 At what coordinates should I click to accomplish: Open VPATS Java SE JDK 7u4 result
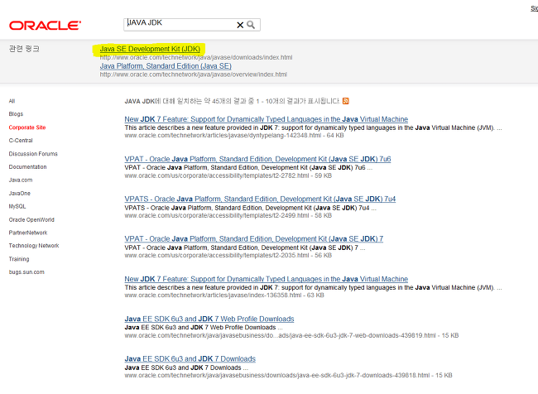point(260,199)
